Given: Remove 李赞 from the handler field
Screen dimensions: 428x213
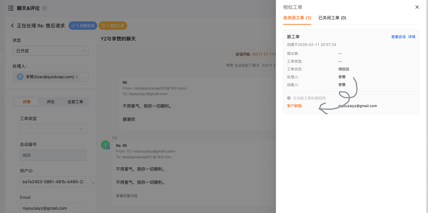Looking at the screenshot, I should coord(77,77).
